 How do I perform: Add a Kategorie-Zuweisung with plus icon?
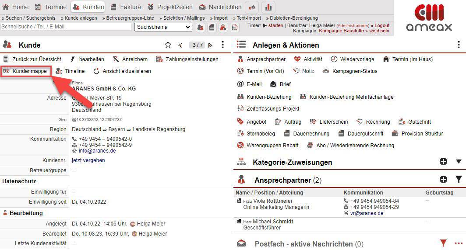tap(443, 162)
